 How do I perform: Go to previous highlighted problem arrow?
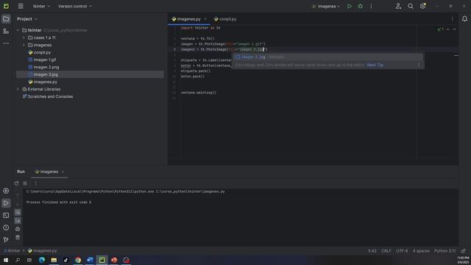click(x=448, y=29)
